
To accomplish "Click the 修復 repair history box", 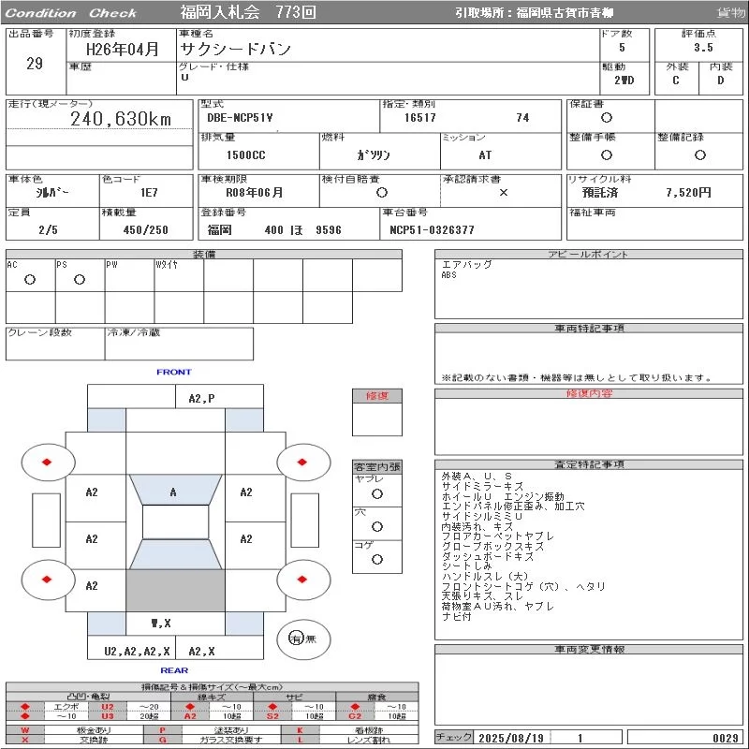I will 377,412.
